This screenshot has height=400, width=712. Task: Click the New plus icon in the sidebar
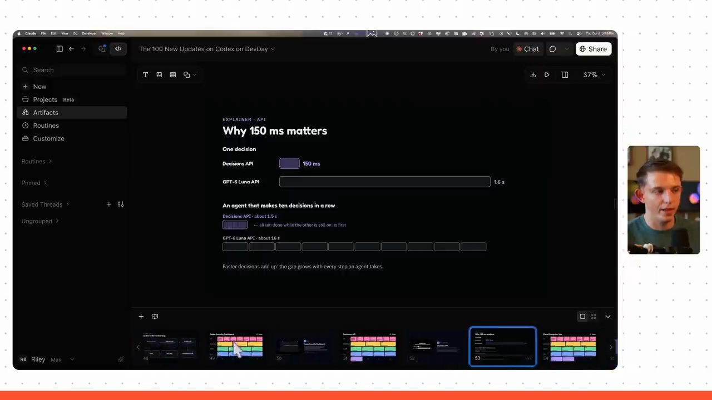click(25, 87)
